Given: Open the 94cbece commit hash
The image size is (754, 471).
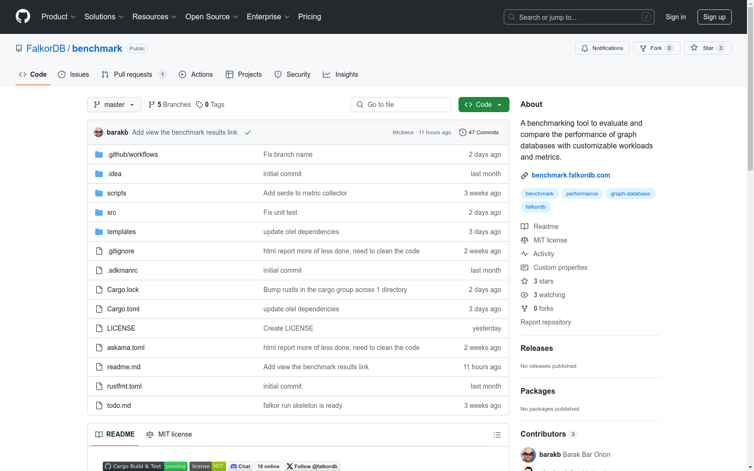Looking at the screenshot, I should [403, 132].
